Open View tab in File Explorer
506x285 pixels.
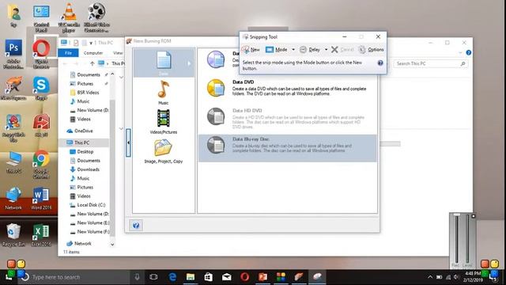pos(118,53)
